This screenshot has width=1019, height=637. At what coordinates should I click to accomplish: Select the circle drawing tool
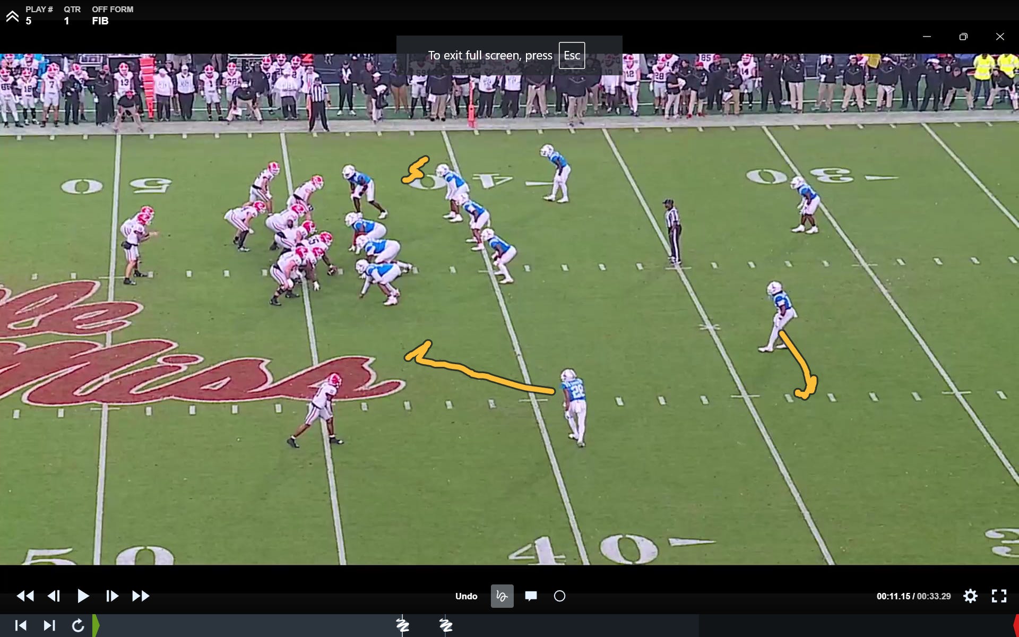click(559, 596)
